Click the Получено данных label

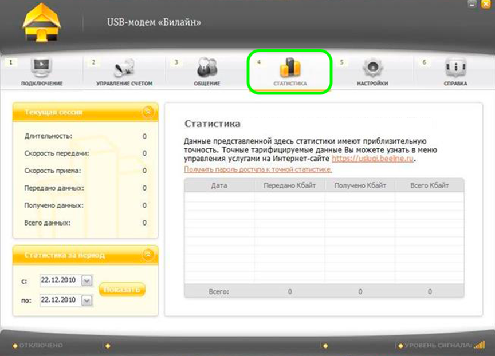tap(54, 205)
